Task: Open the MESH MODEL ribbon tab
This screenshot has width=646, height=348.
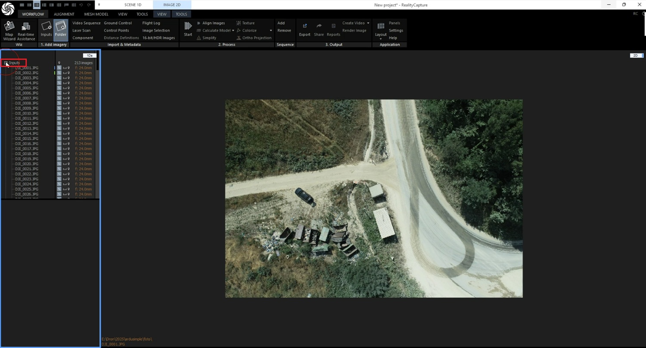Action: [x=96, y=14]
